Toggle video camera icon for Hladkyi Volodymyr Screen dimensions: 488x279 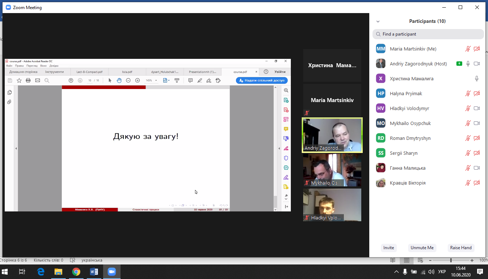(x=477, y=108)
